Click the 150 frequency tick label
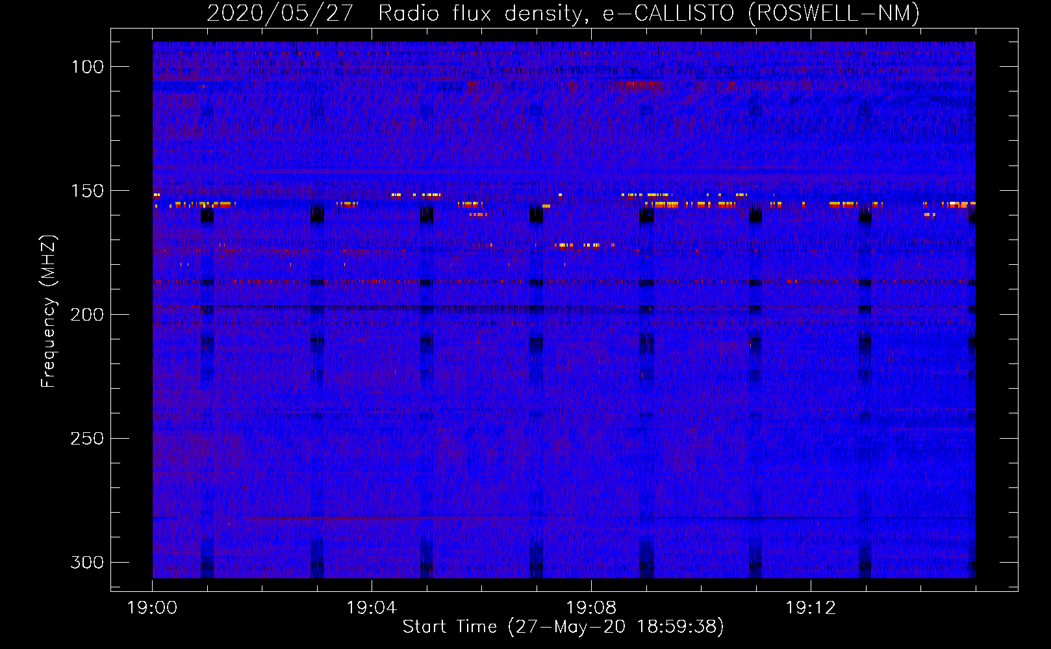The width and height of the screenshot is (1051, 649). coord(87,191)
